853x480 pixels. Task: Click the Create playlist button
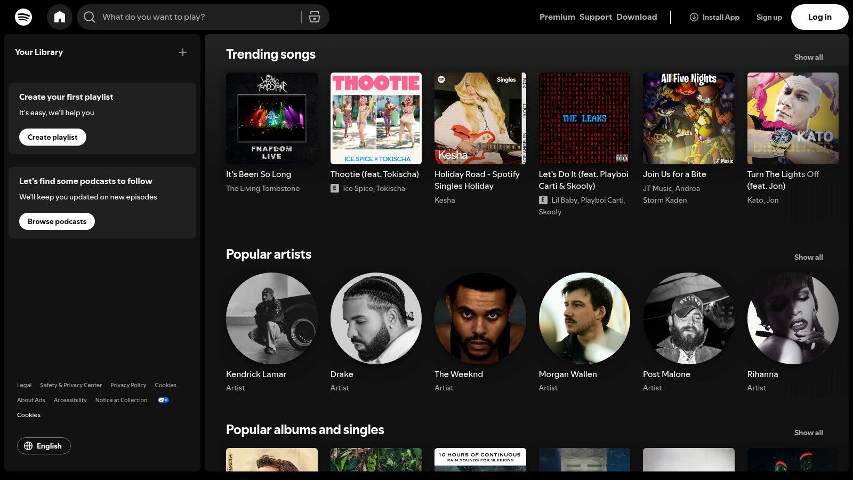(x=53, y=137)
